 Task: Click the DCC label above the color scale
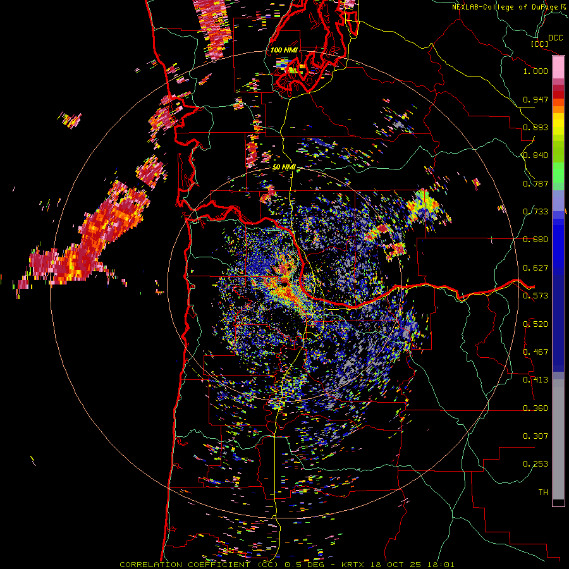pos(555,38)
